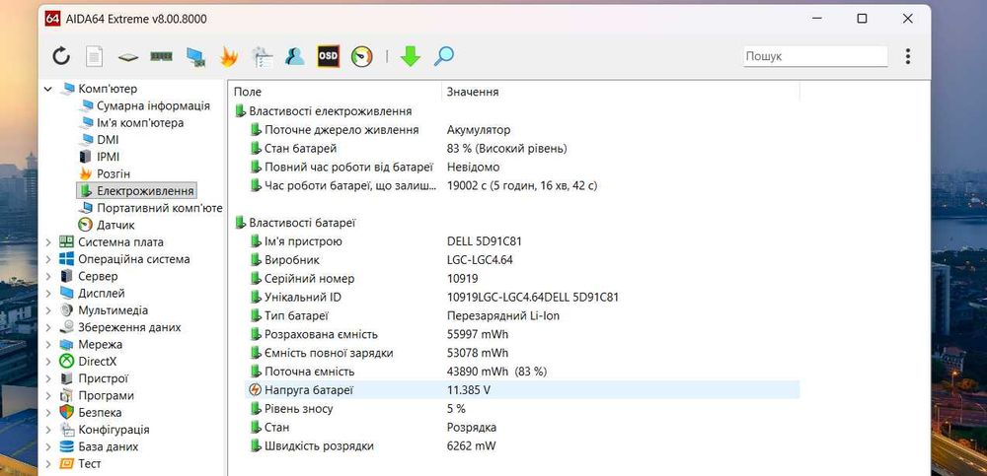Open the preferences checklist toolbar icon
This screenshot has height=476, width=987.
262,56
